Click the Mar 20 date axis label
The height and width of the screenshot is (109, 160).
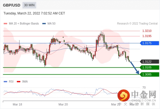pos(63,104)
